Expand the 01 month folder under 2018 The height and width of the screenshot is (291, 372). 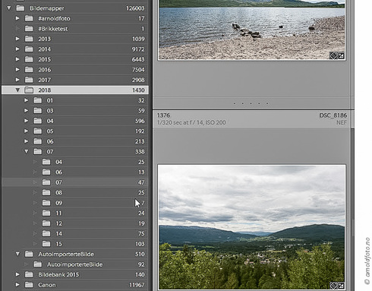coord(27,100)
